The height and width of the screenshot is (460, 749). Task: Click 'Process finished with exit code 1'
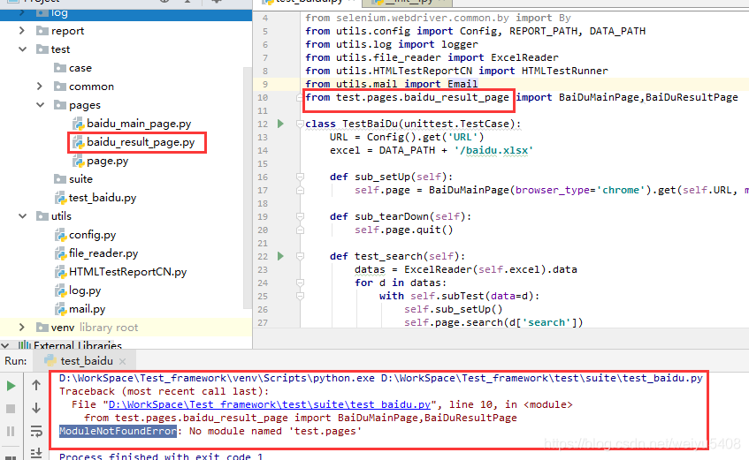(x=161, y=456)
